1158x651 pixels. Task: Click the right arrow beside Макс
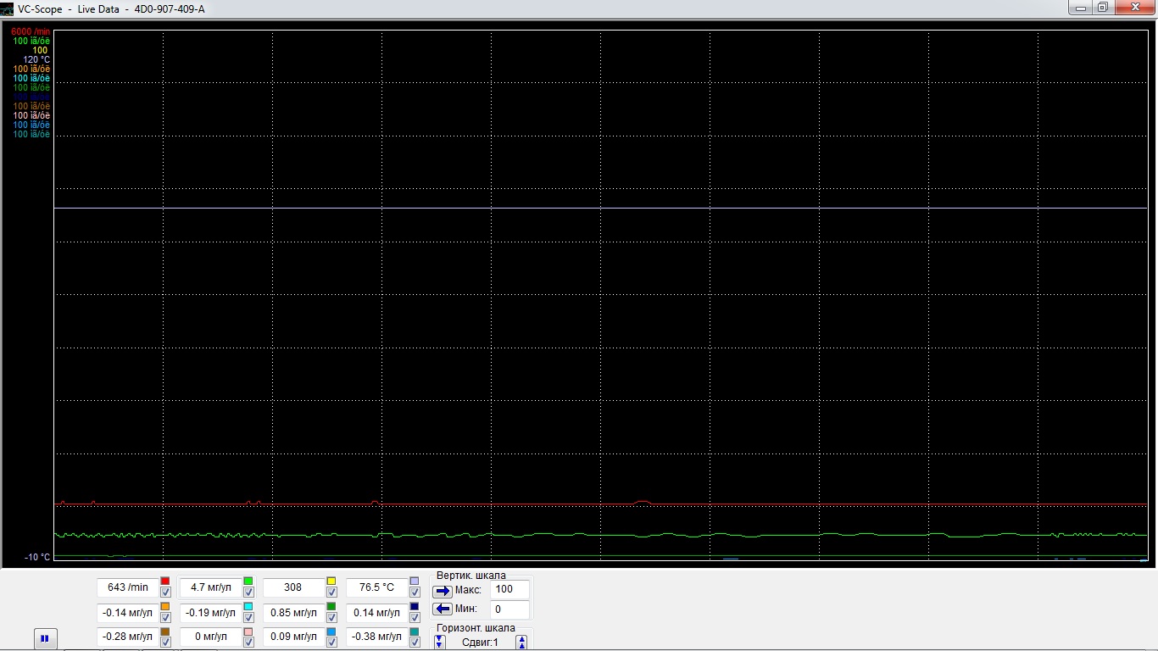[443, 591]
